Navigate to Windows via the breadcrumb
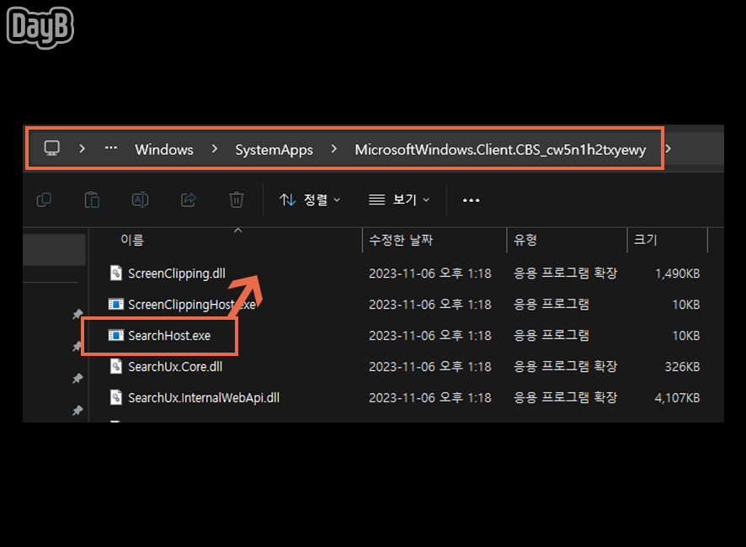This screenshot has width=746, height=547. pos(163,149)
